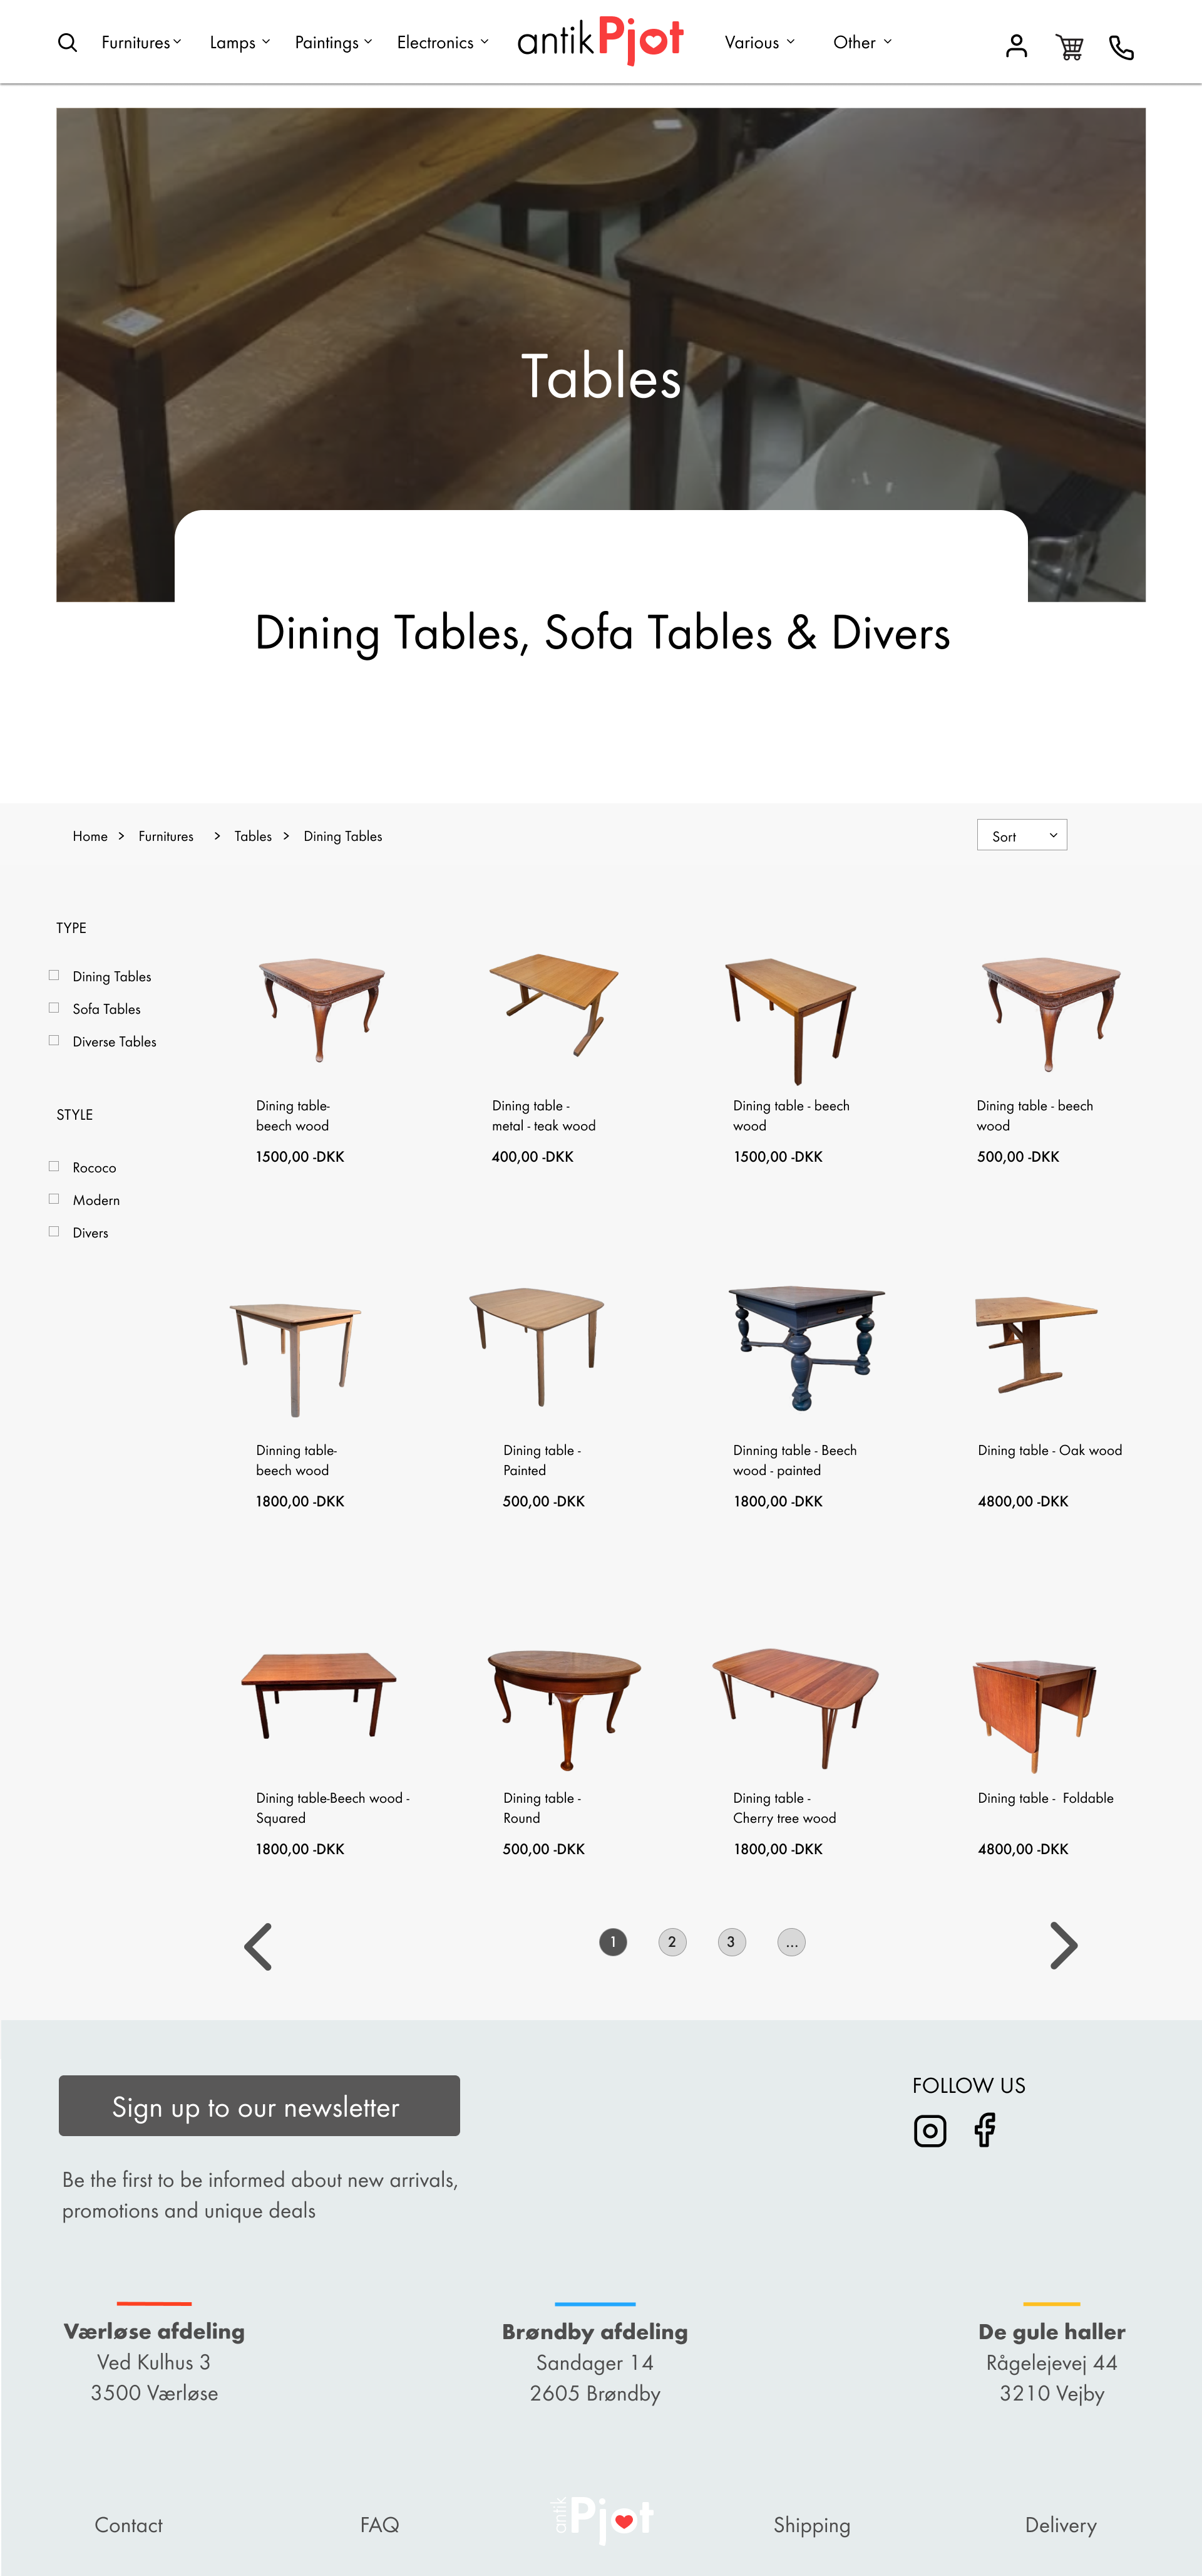Viewport: 1202px width, 2576px height.
Task: Check the Dining Tables type filter
Action: click(54, 975)
